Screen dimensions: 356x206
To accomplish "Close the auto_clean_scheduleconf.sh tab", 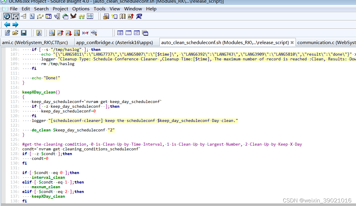I will coord(292,42).
